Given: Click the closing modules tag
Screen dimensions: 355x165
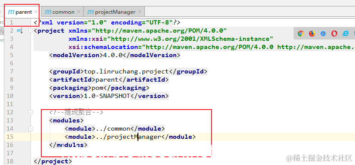Looking at the screenshot, I should [68, 145].
